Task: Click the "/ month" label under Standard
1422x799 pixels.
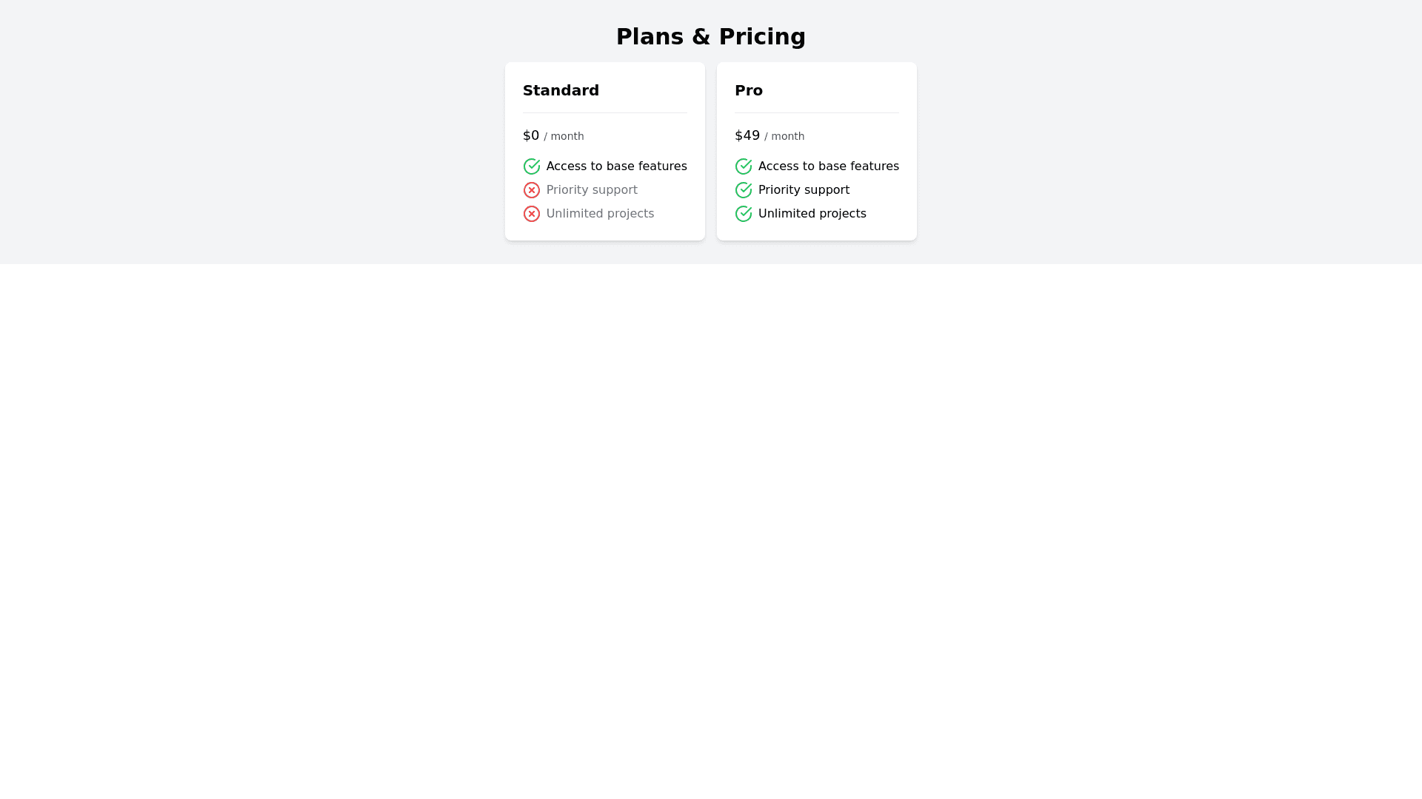Action: click(564, 136)
